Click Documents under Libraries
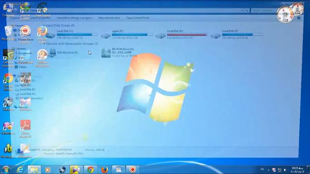Image resolution: width=310 pixels, height=174 pixels. coord(23,53)
